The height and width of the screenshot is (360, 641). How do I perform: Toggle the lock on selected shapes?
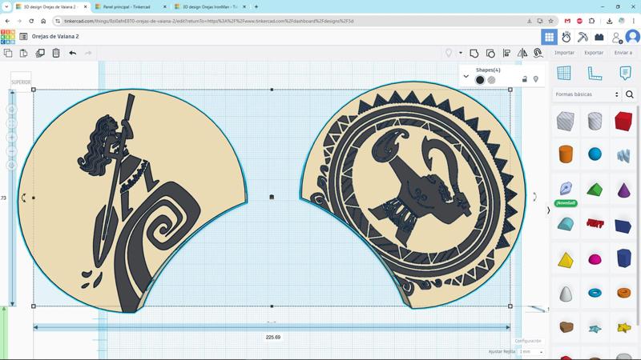[x=525, y=79]
